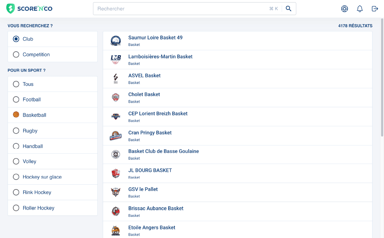Choose Rugby in the sport list

click(x=16, y=131)
